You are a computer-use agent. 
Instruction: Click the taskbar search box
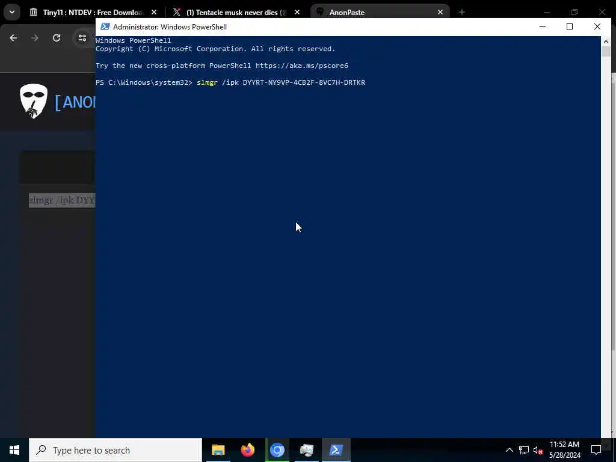(115, 450)
